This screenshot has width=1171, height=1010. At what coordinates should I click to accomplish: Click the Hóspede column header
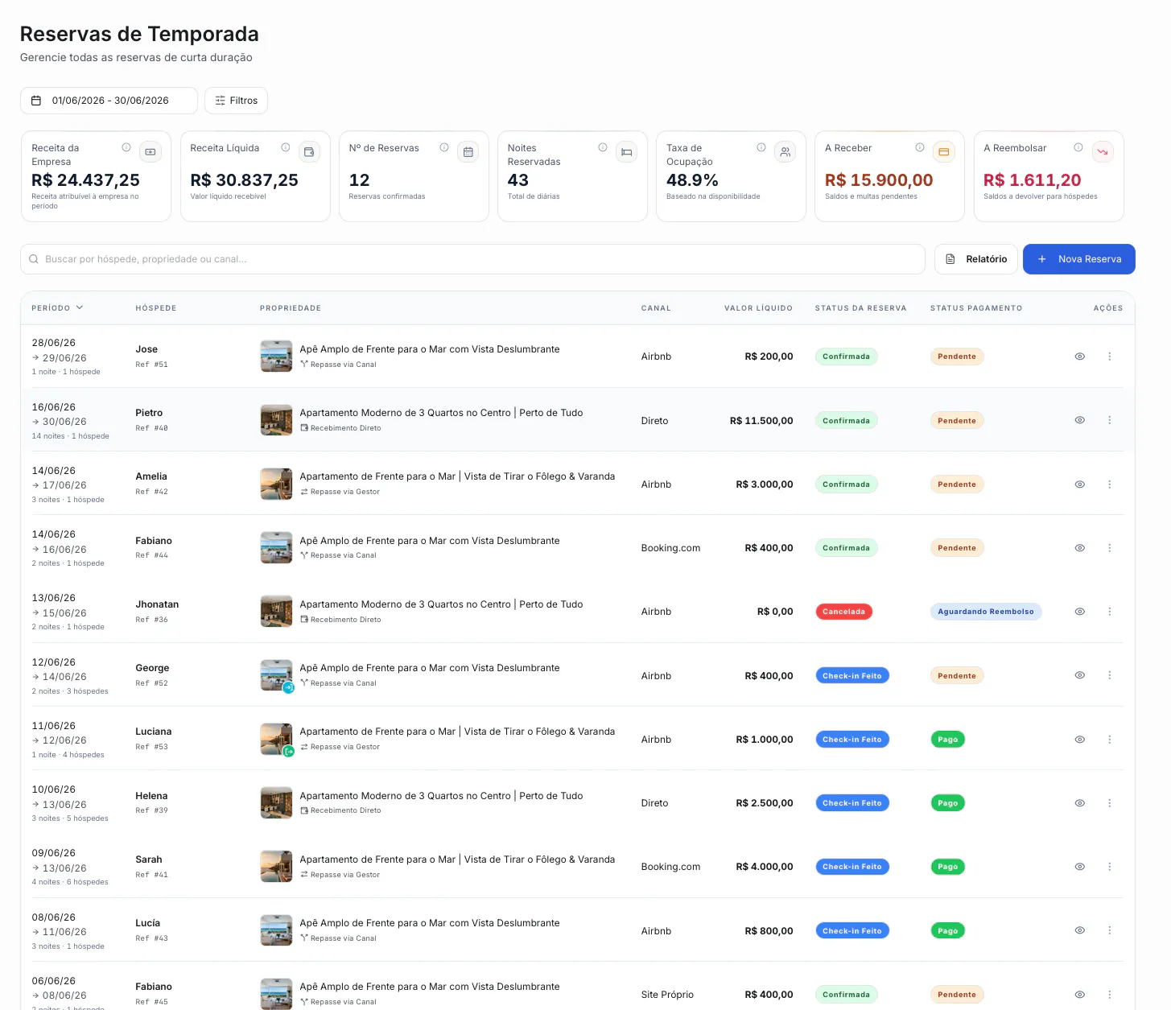click(x=156, y=308)
